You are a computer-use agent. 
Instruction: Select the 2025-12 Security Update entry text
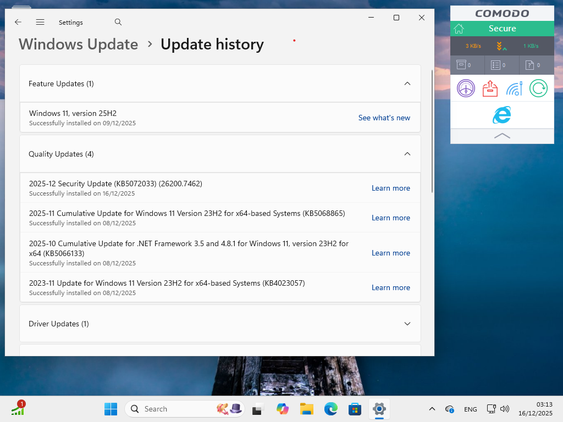[115, 184]
